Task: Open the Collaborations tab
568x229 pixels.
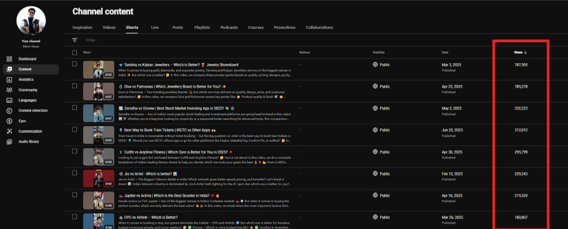Action: click(319, 27)
